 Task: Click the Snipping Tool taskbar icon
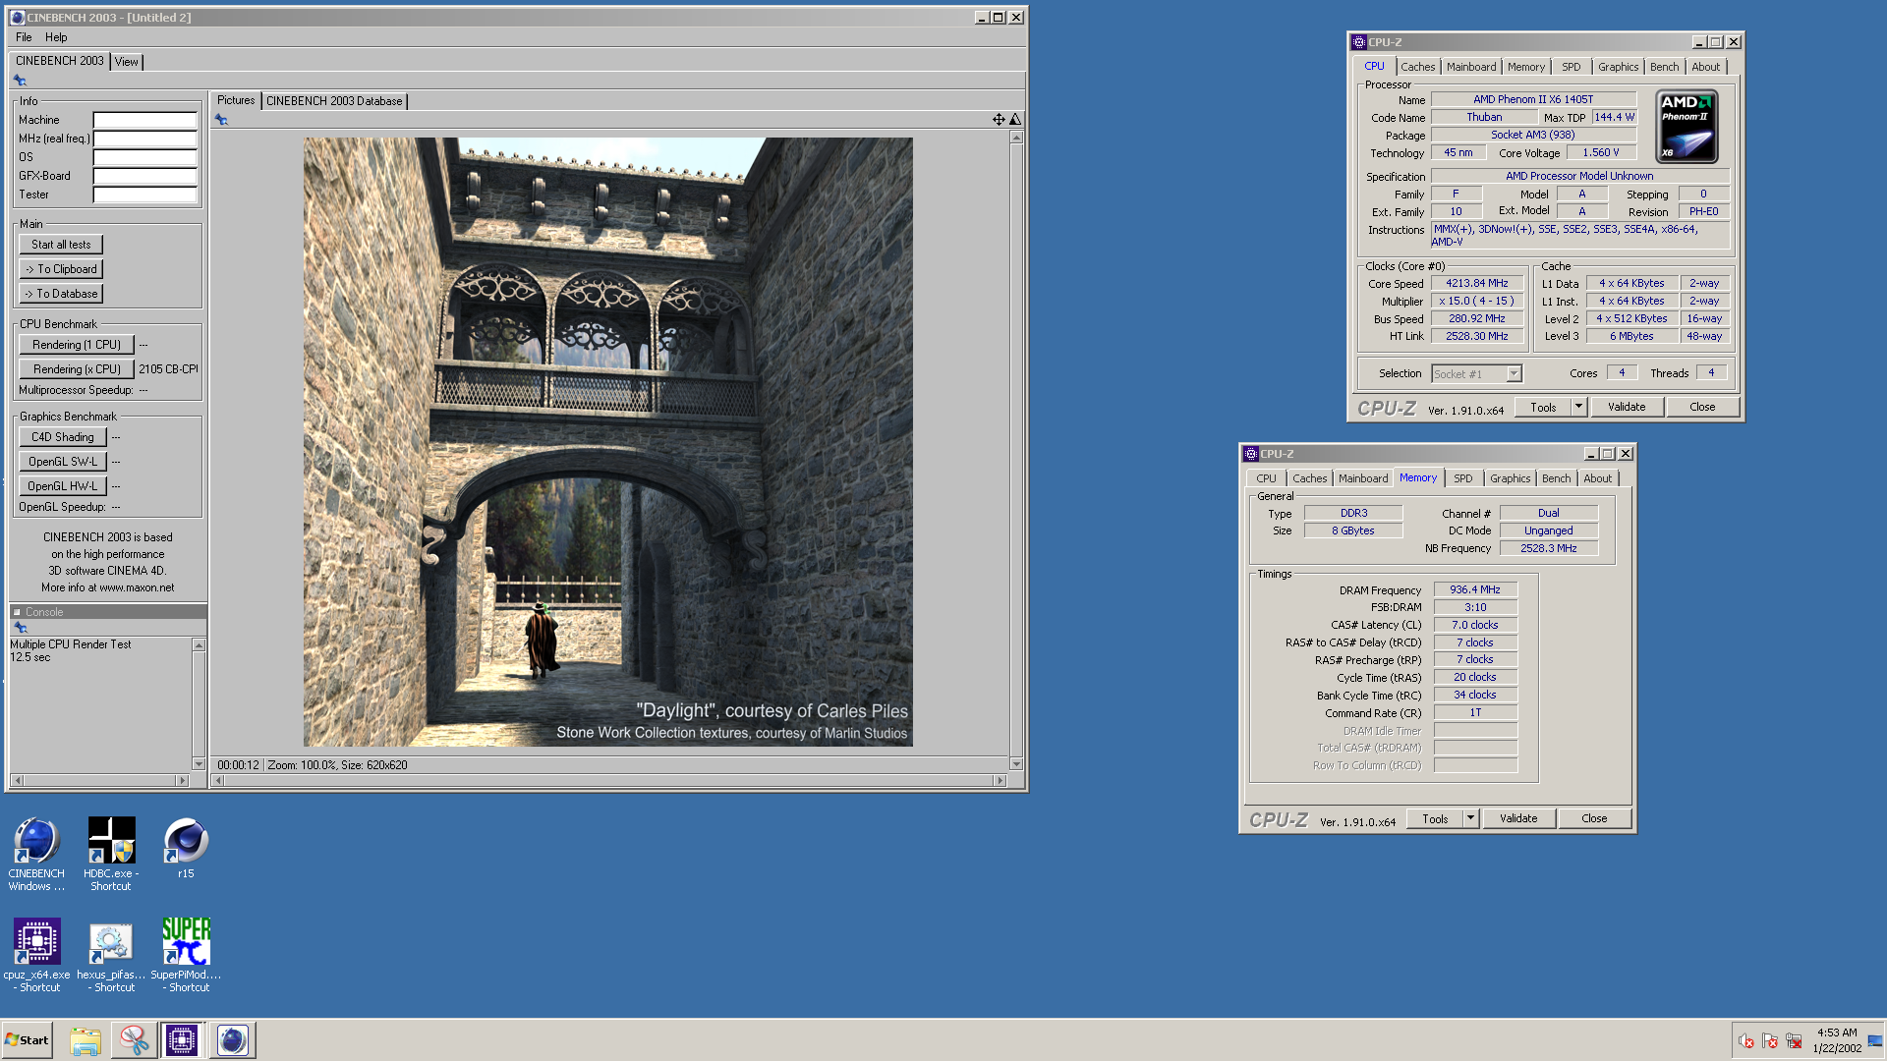[134, 1040]
